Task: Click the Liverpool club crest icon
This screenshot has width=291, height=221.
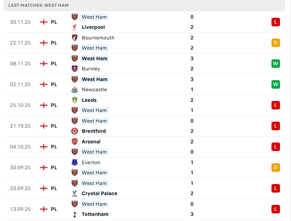Action: click(x=75, y=27)
